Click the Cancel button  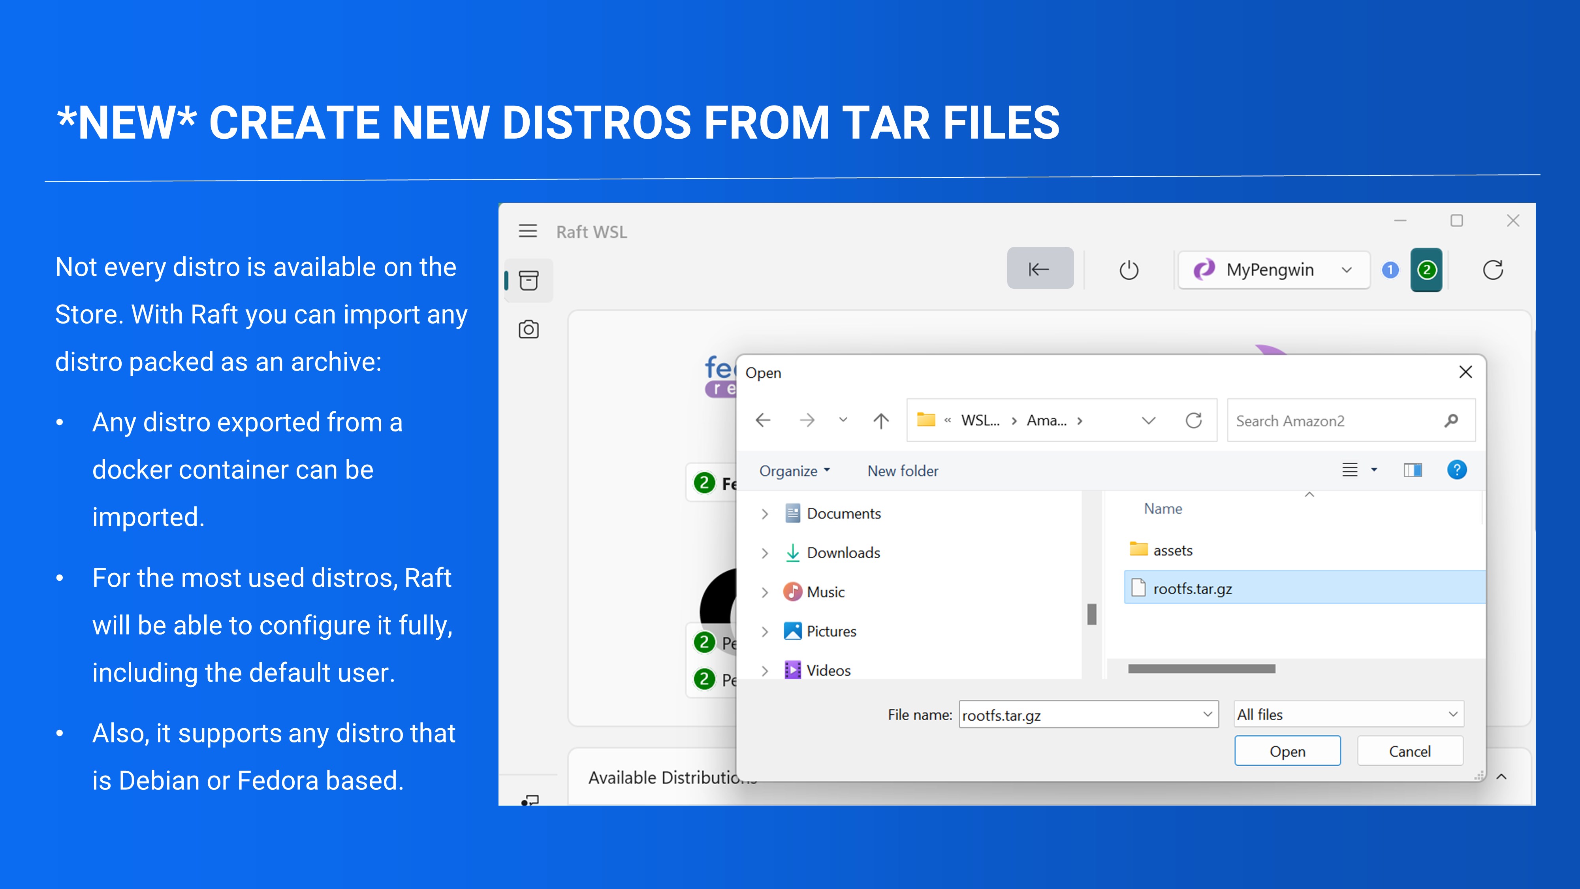[x=1409, y=751]
